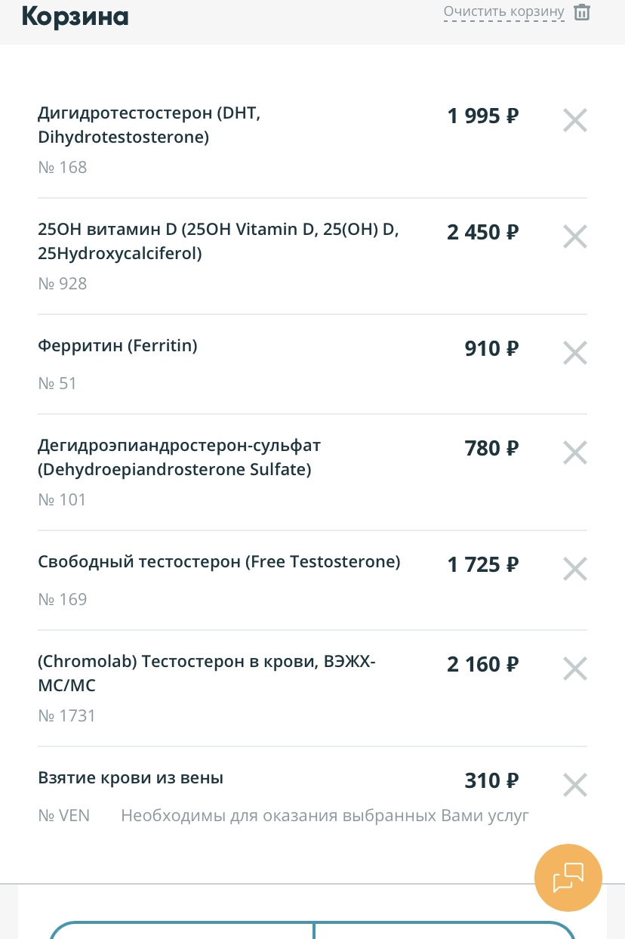The image size is (625, 939).
Task: Remove Dehydroepiandrosterone Sulfate item with X
Action: 574,453
